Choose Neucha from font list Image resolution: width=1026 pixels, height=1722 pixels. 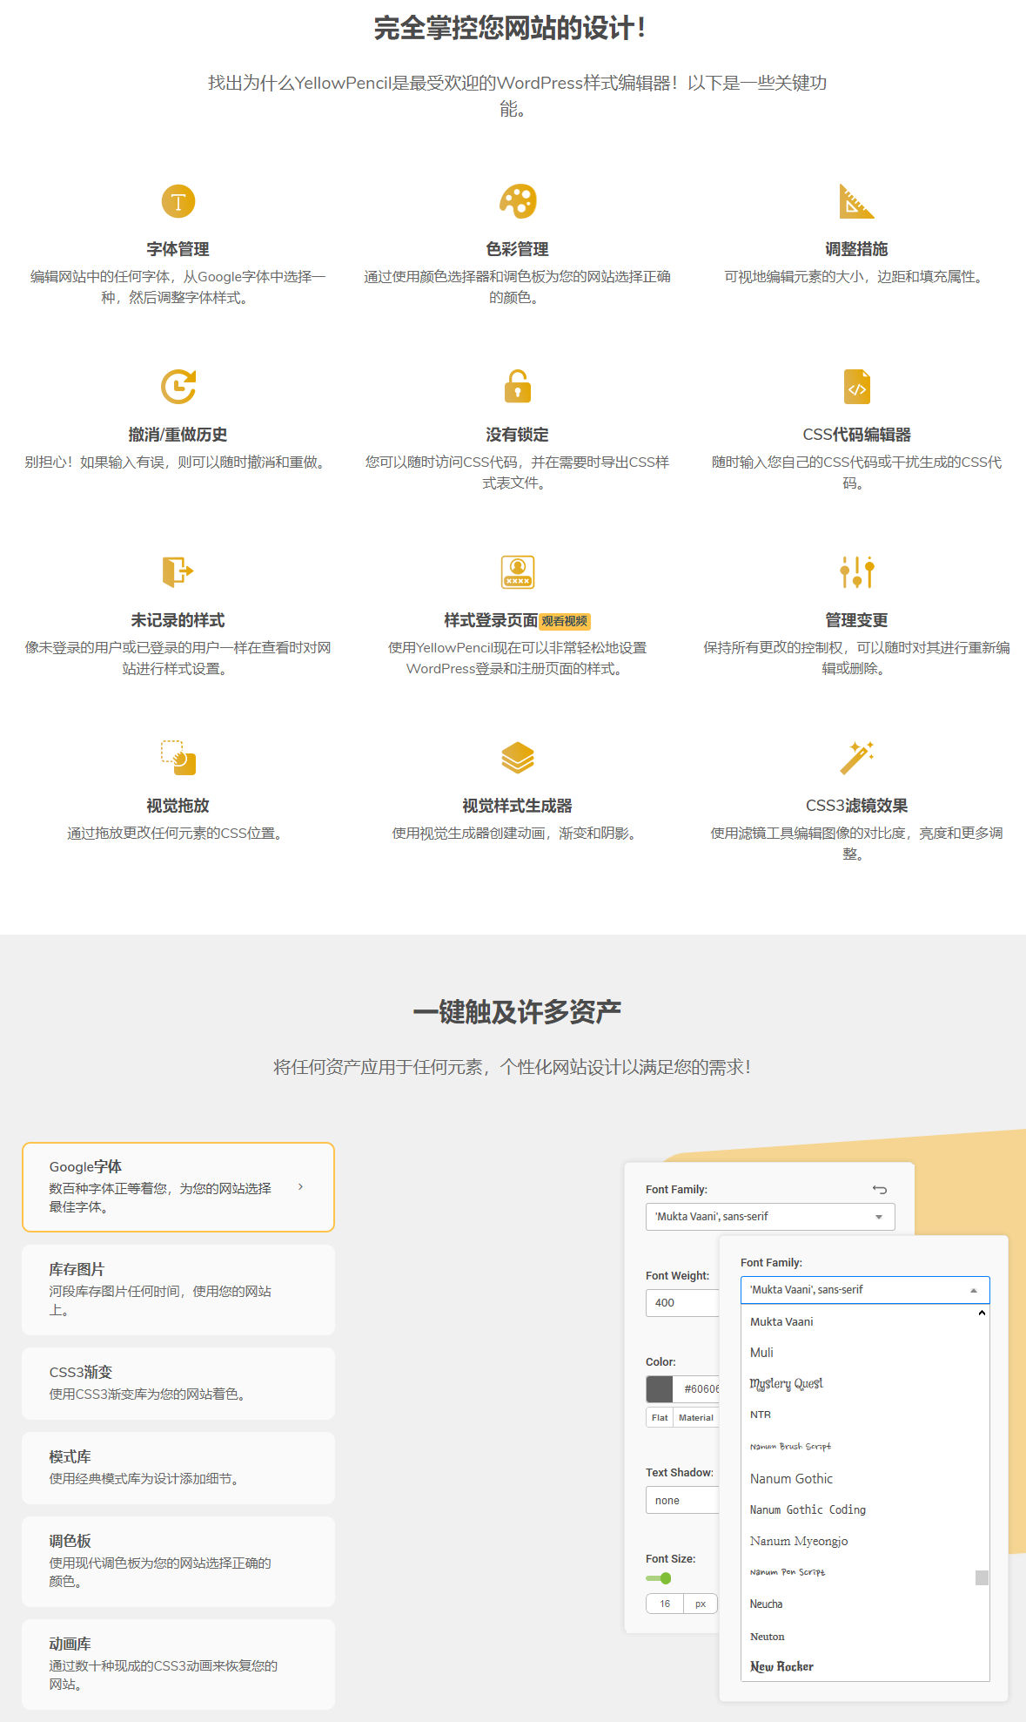[766, 1604]
